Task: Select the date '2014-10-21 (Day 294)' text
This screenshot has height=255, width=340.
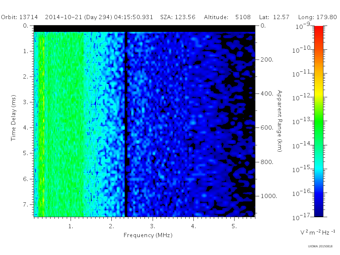Action: coord(79,17)
